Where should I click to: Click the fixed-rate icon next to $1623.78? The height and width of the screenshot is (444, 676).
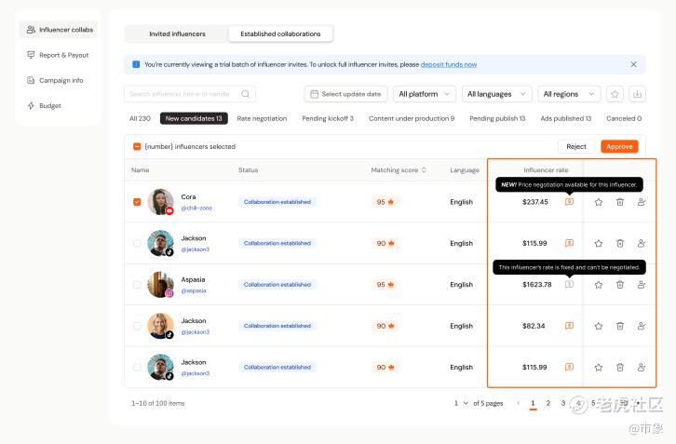pos(569,285)
